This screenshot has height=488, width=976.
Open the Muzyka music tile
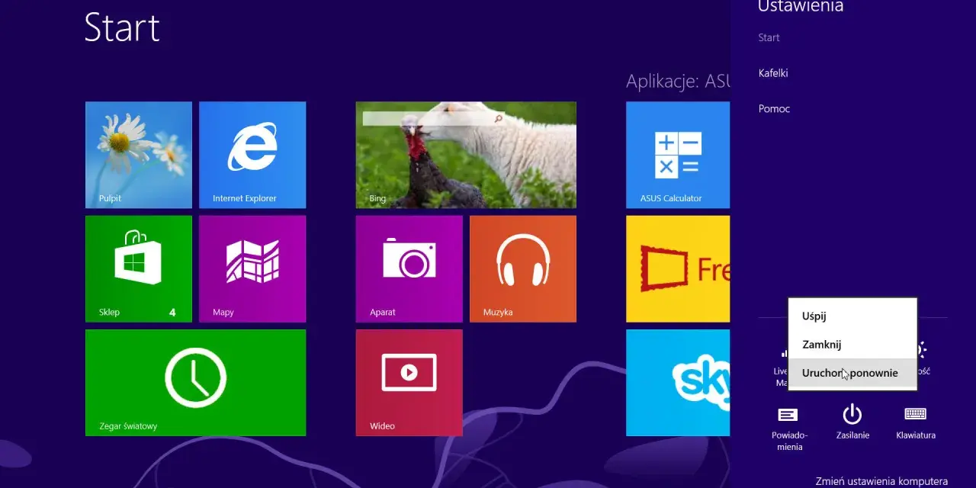pos(523,268)
